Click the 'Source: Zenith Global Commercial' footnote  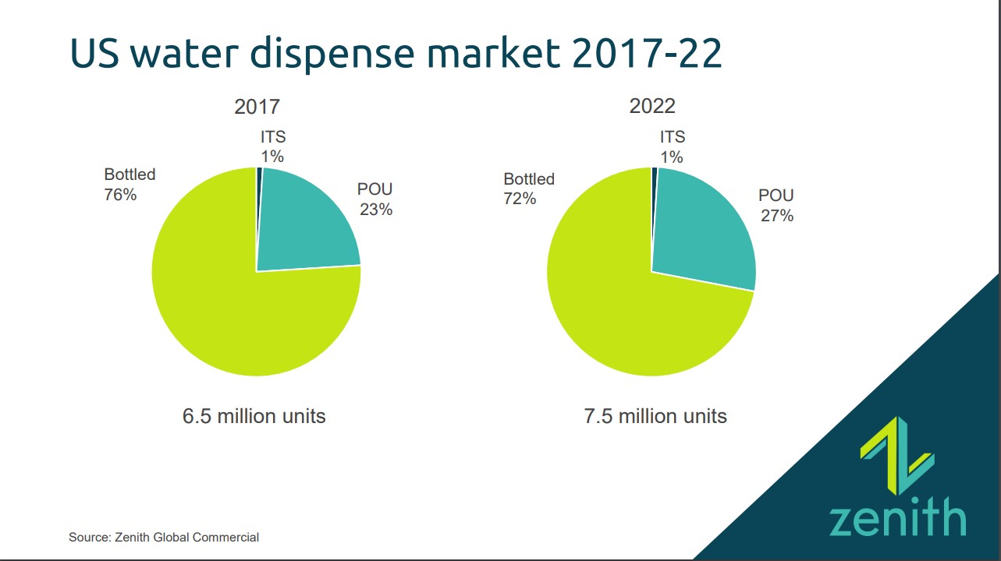(x=164, y=537)
